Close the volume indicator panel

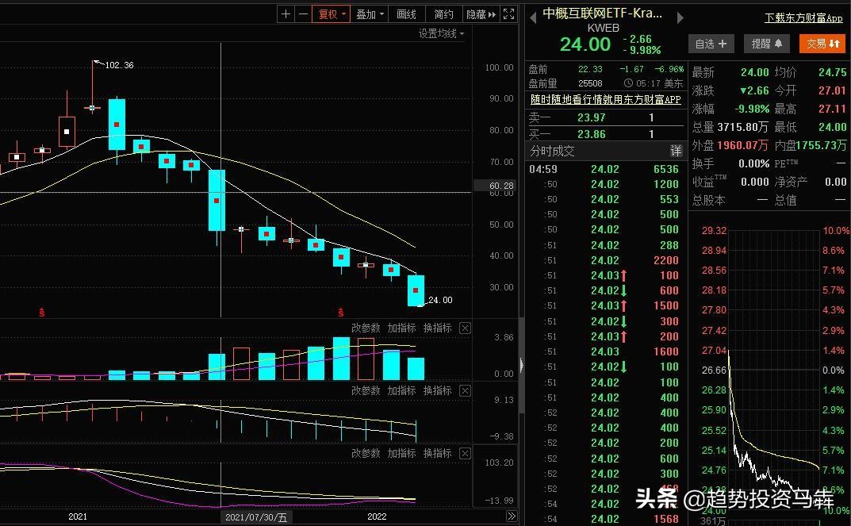pos(465,328)
